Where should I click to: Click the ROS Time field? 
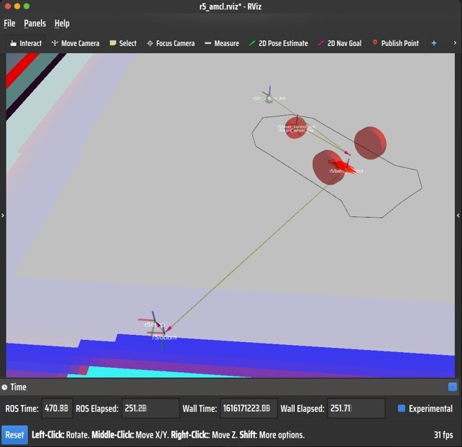(x=57, y=409)
